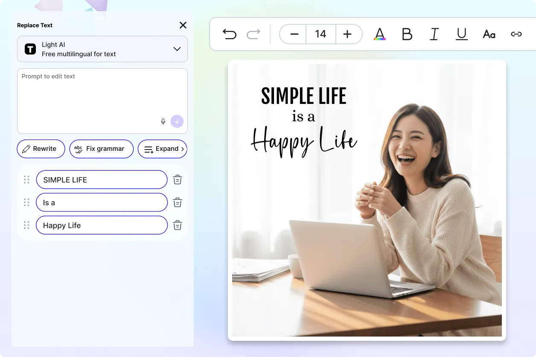Click drag handle beside SIMPLE LIFE

point(26,180)
